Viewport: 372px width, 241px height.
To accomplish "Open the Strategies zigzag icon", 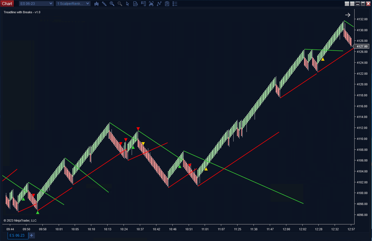I will coord(159,4).
